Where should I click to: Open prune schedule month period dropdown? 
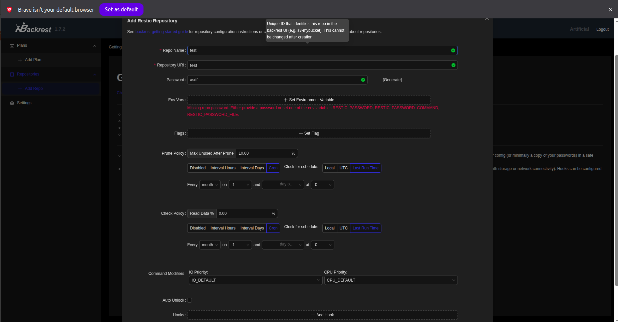click(x=210, y=185)
